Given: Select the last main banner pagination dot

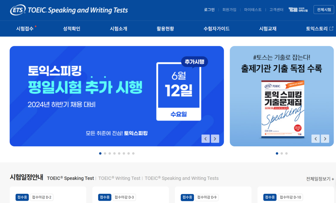Looking at the screenshot, I should click(133, 153).
